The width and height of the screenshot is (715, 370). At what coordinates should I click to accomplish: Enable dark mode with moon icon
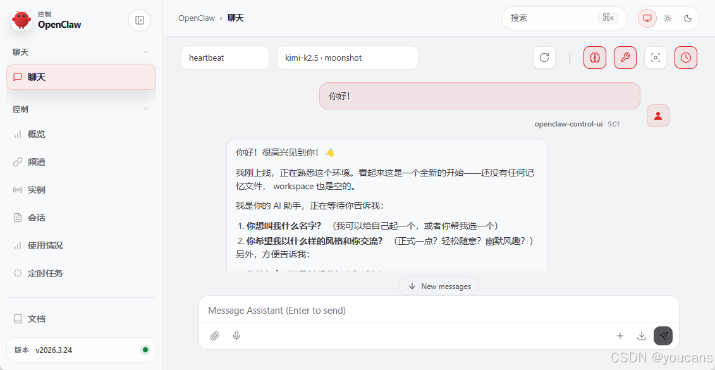pyautogui.click(x=688, y=18)
